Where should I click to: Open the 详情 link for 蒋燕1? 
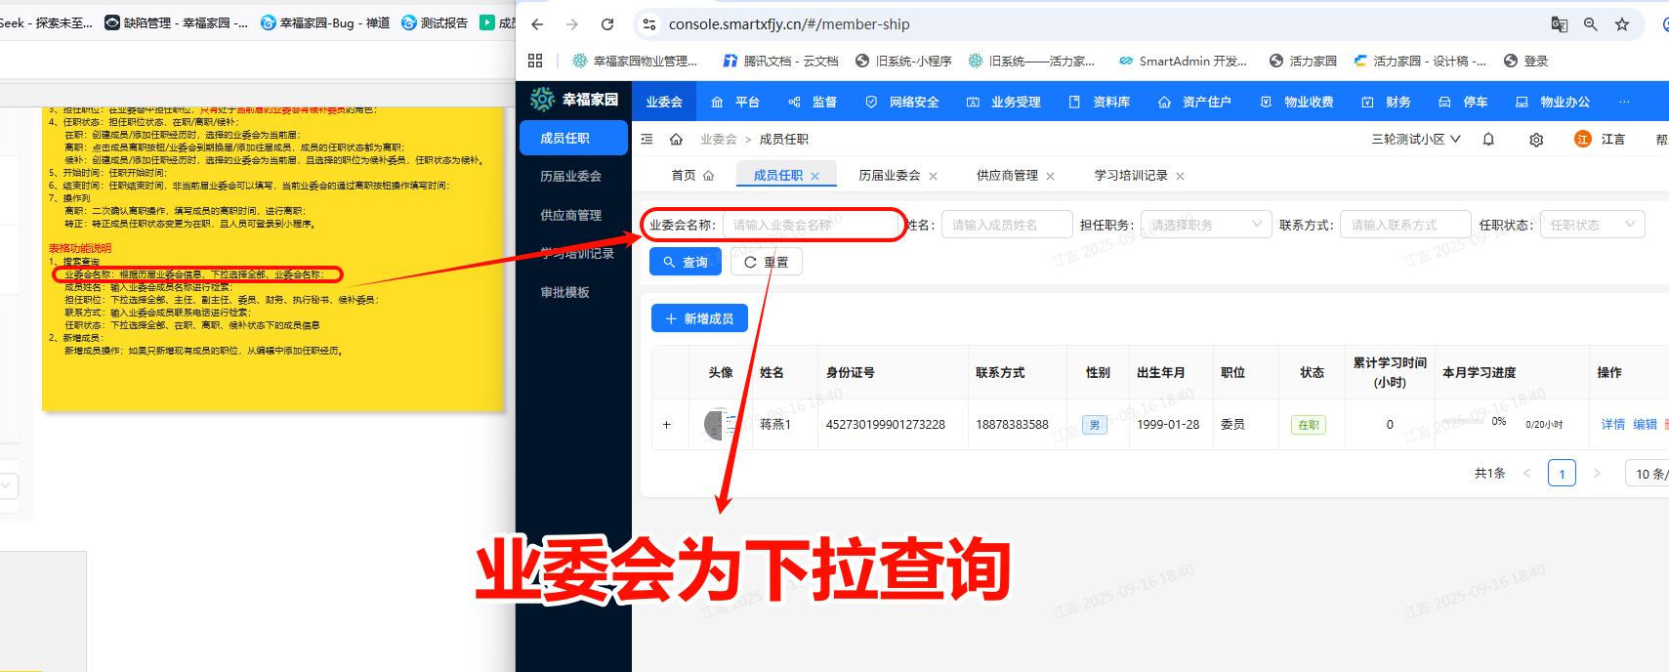[1612, 425]
